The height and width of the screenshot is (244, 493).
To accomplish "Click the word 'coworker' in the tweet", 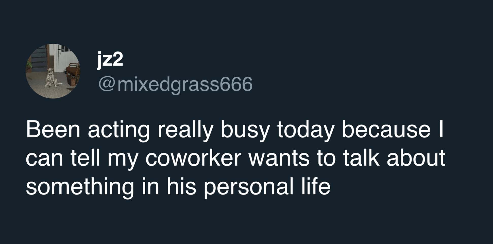I will pos(193,158).
